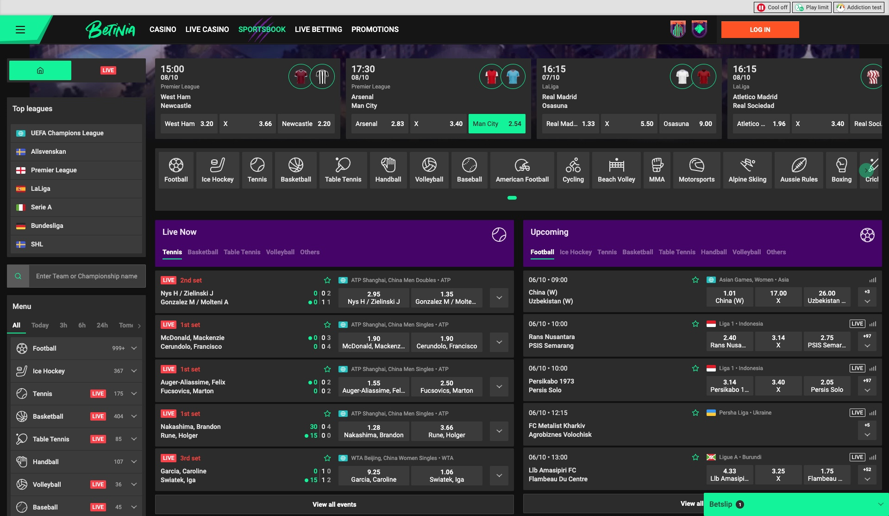Click the team or championship search field

88,276
